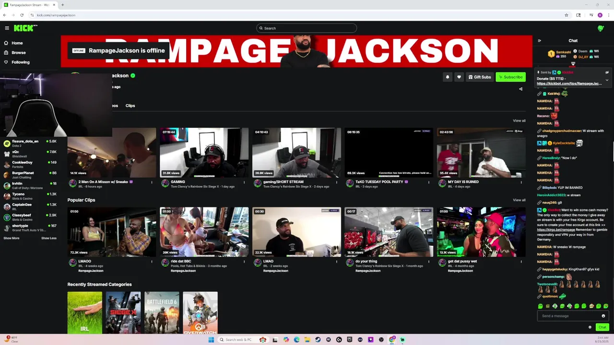Click the address bar URL kick.com/rampagejackson
The image size is (614, 345).
[x=56, y=15]
